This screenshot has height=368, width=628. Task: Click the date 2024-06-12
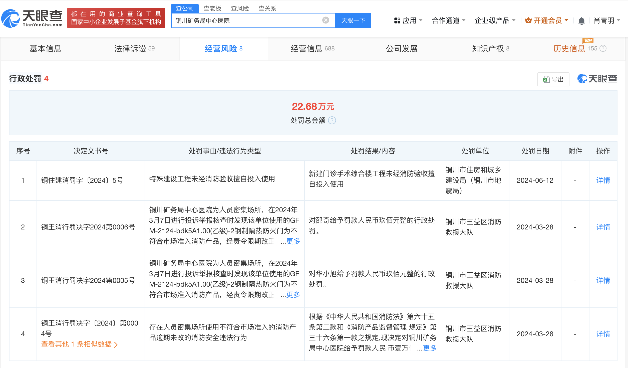pyautogui.click(x=535, y=180)
